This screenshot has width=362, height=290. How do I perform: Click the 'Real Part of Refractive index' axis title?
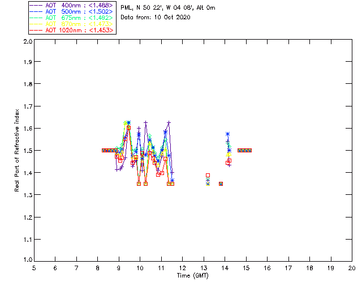tap(16, 150)
